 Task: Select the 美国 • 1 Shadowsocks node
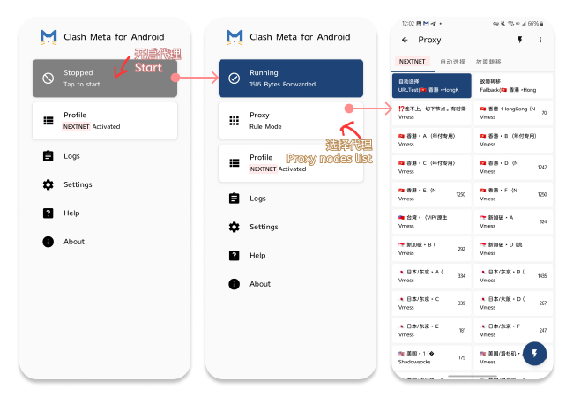tap(429, 358)
